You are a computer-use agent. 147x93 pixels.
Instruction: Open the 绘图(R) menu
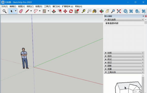pyautogui.click(x=39, y=7)
